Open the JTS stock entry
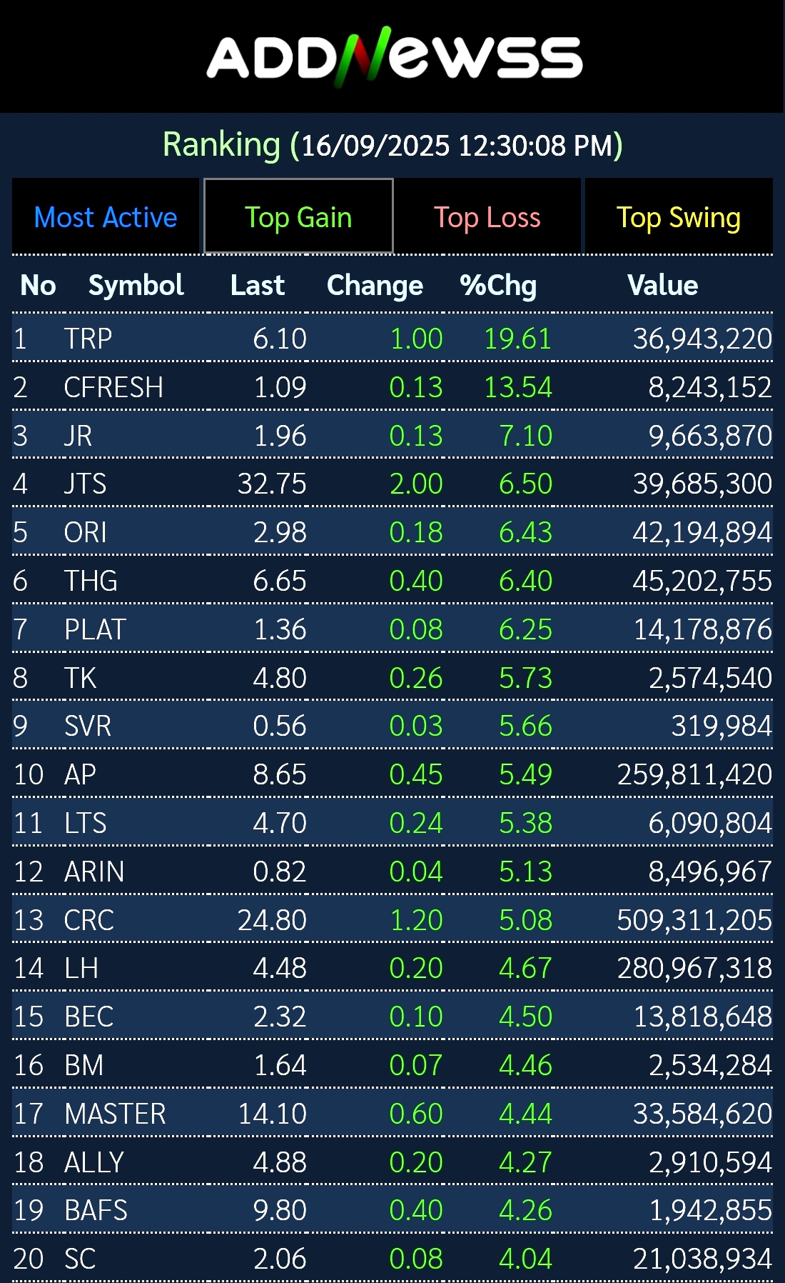 [x=85, y=484]
